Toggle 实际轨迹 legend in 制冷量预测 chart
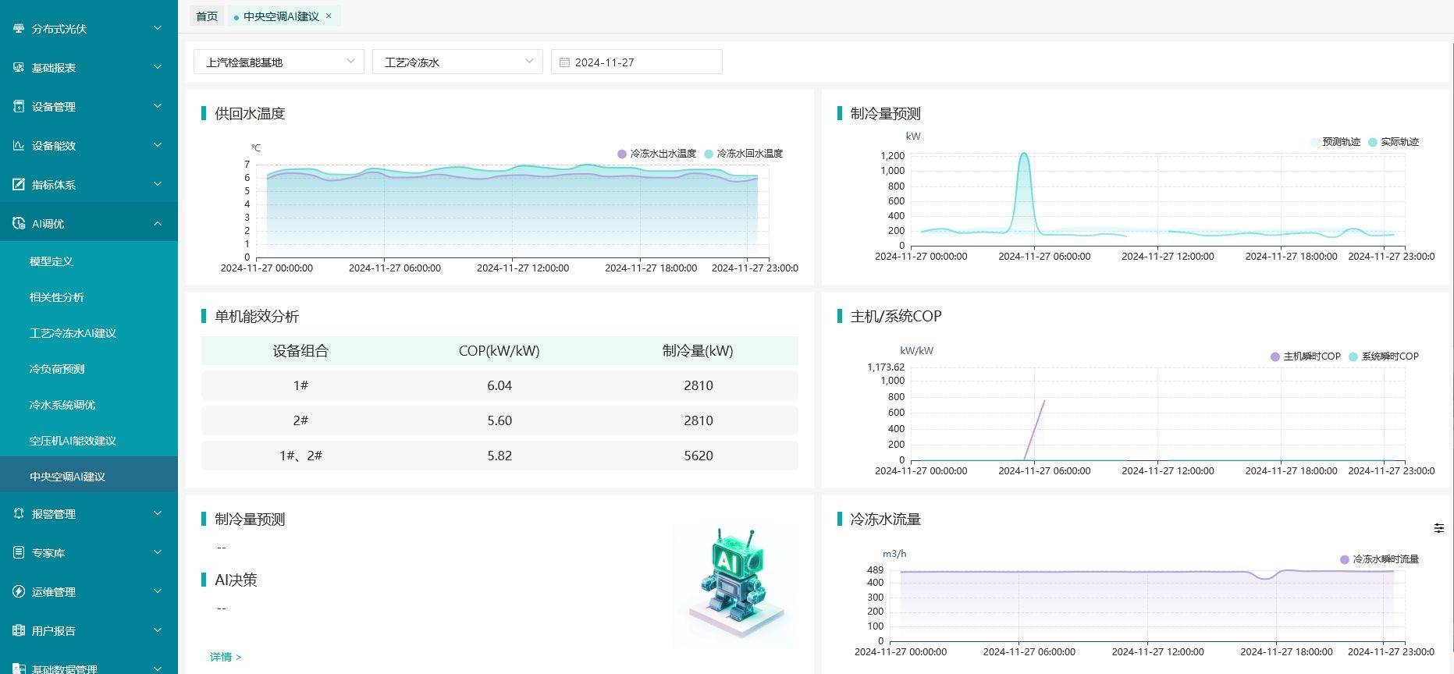1454x674 pixels. point(1392,142)
